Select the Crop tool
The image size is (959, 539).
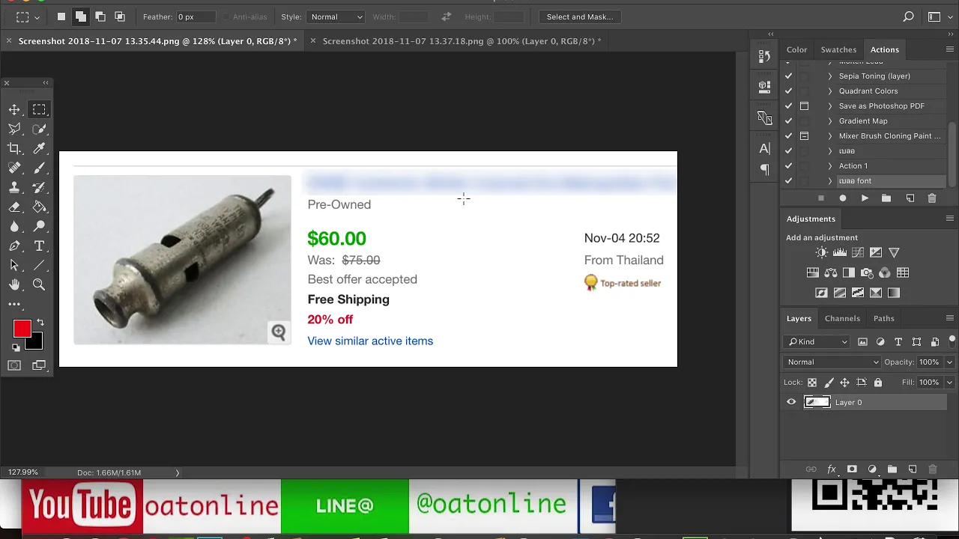click(14, 149)
